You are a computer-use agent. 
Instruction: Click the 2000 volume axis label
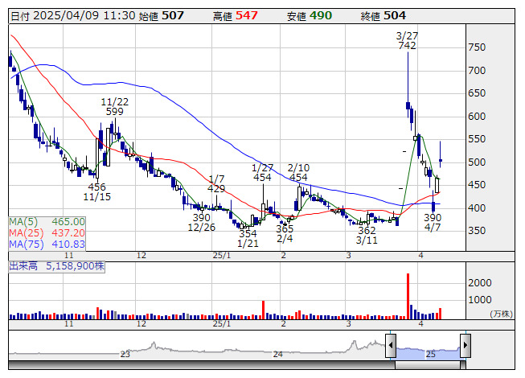coord(479,283)
